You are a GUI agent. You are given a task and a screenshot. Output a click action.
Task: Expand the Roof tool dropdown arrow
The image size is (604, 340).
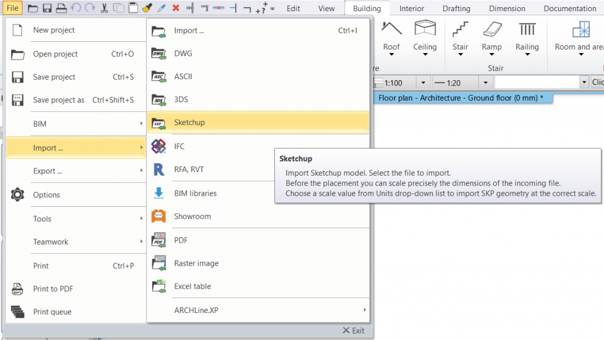pos(392,55)
